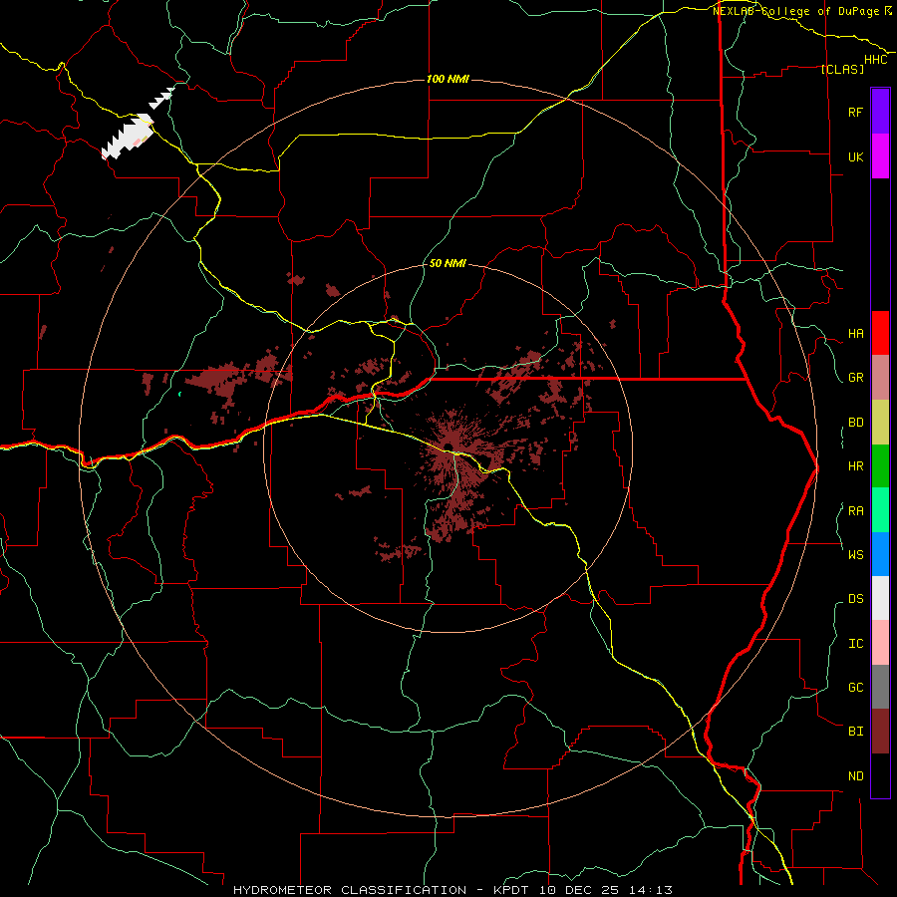The width and height of the screenshot is (897, 897).
Task: Click the purple RF color swatch in legend
Action: tap(880, 111)
